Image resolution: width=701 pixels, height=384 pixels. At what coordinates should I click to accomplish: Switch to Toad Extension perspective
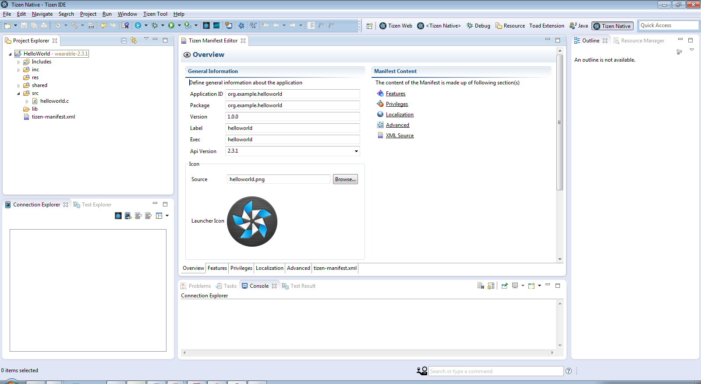pos(547,26)
